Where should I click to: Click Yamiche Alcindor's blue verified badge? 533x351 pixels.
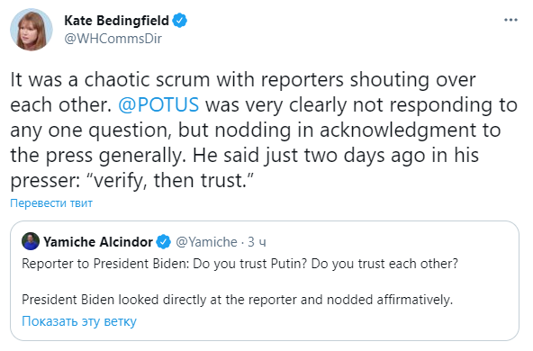(x=164, y=242)
